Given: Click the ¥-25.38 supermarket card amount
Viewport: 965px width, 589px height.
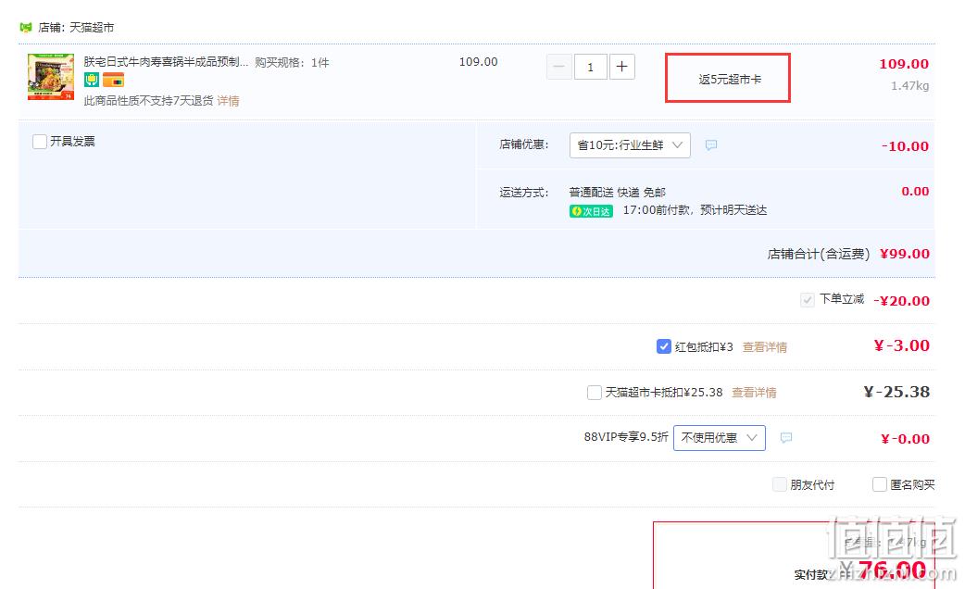Looking at the screenshot, I should [x=896, y=392].
